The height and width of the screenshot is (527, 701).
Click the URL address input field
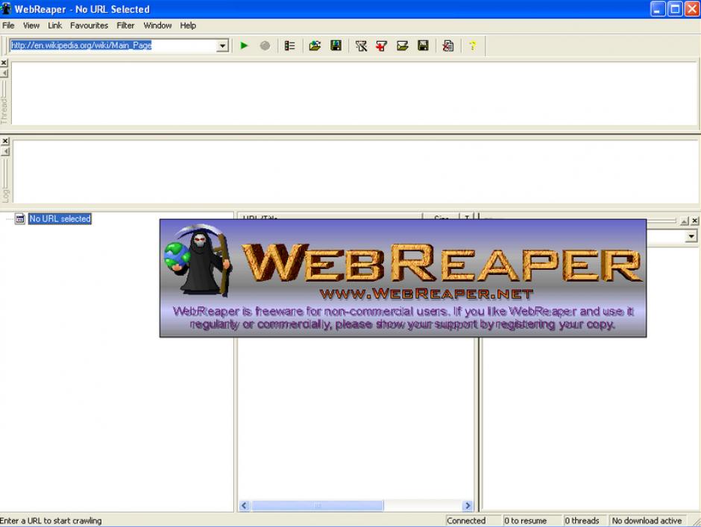coord(113,45)
